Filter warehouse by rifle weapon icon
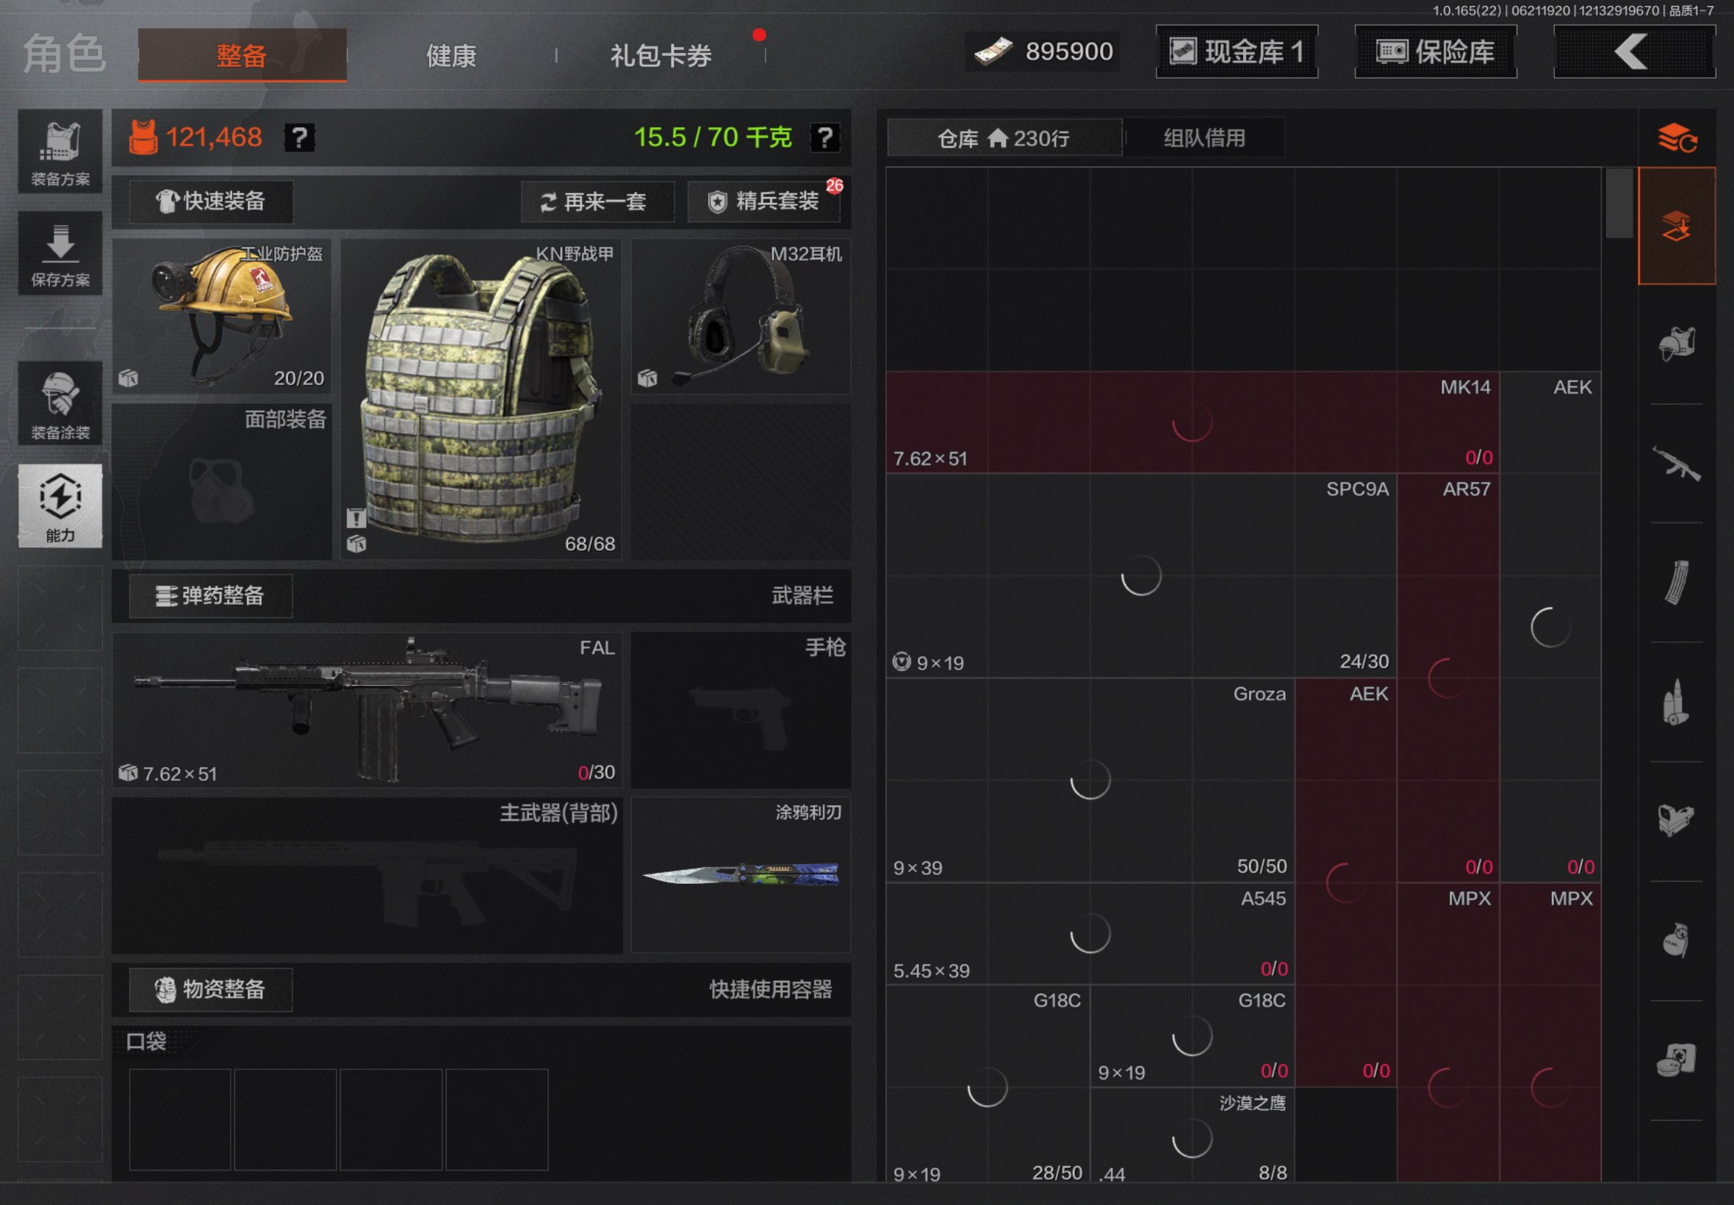The image size is (1734, 1205). tap(1677, 464)
